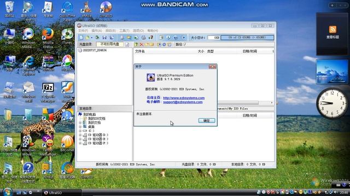This screenshot has height=196, width=350.
Task: Open the 工具(T) menu
Action: (x=124, y=30)
